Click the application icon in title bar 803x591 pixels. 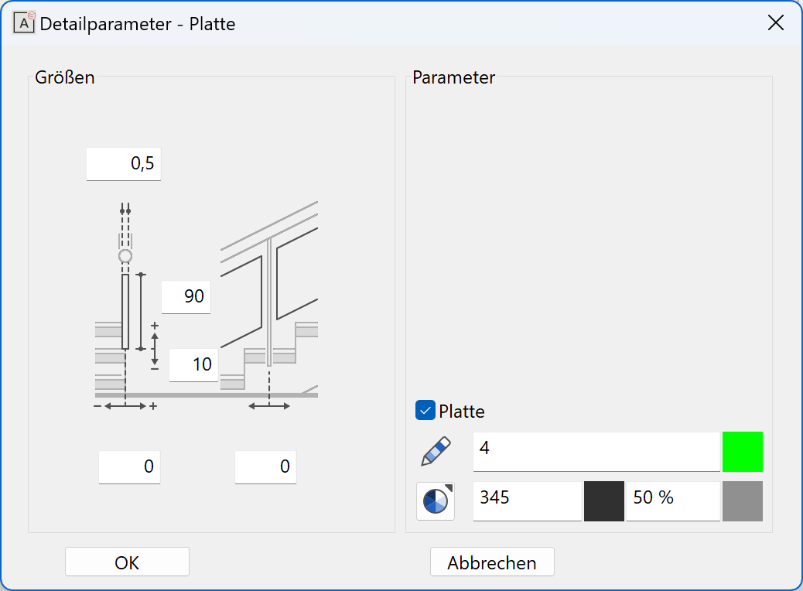[23, 23]
